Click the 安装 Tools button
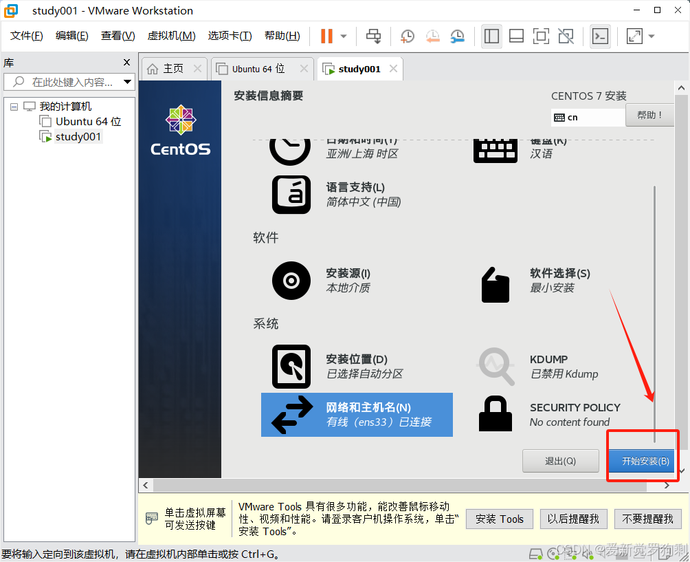 click(x=500, y=519)
